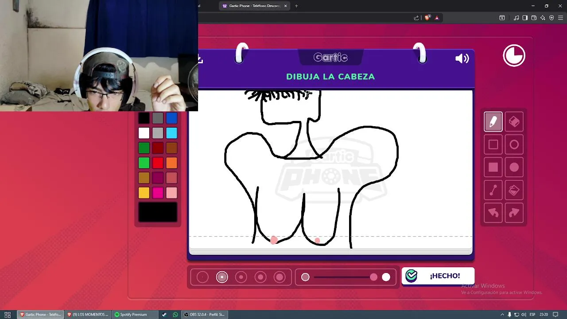Select the second brush size
Screen dimensions: 567x319
[222, 277]
